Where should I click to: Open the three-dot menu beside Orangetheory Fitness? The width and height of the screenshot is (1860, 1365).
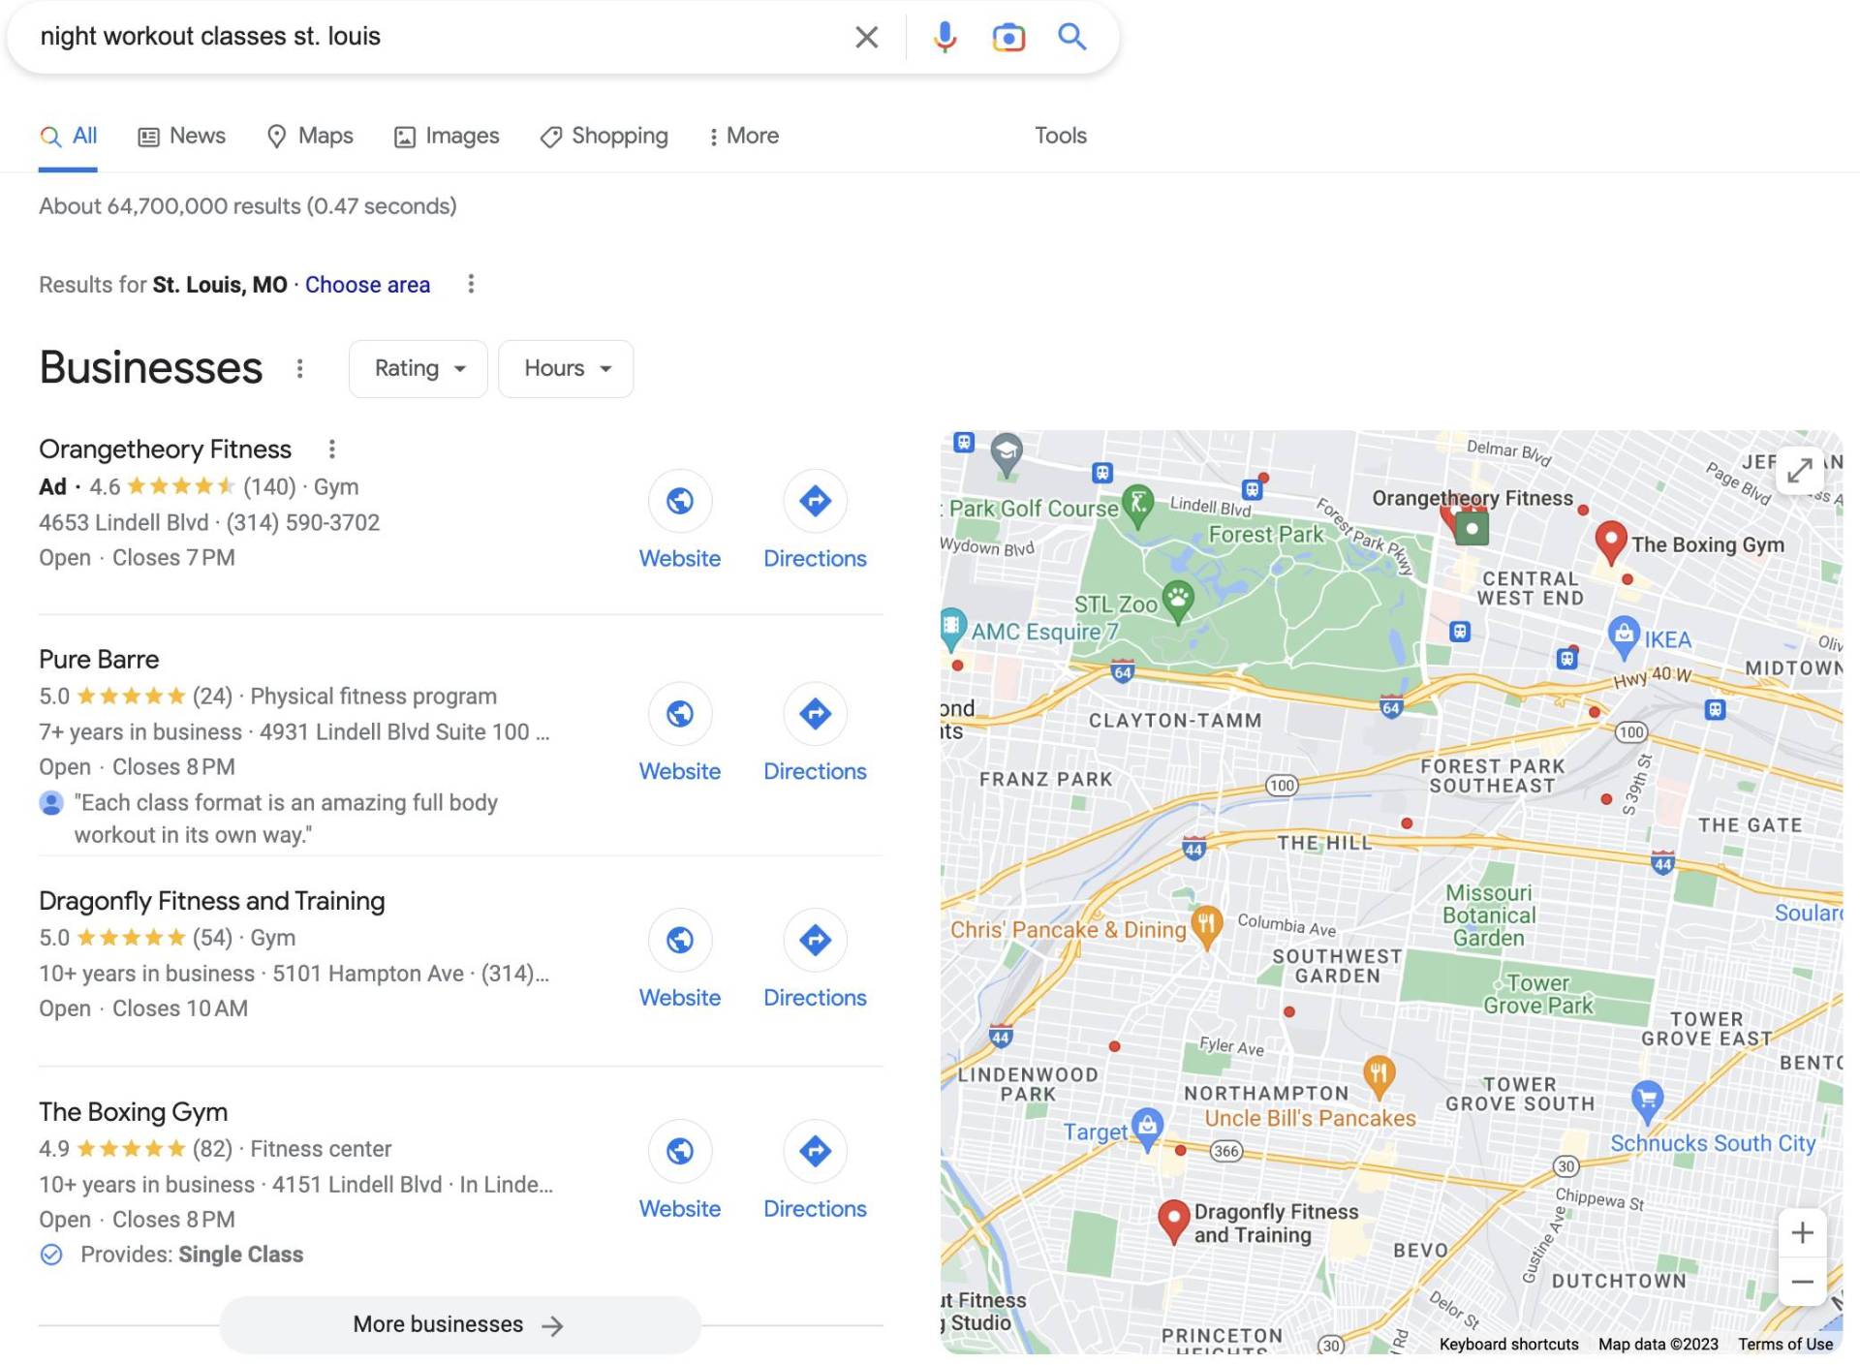(x=332, y=449)
